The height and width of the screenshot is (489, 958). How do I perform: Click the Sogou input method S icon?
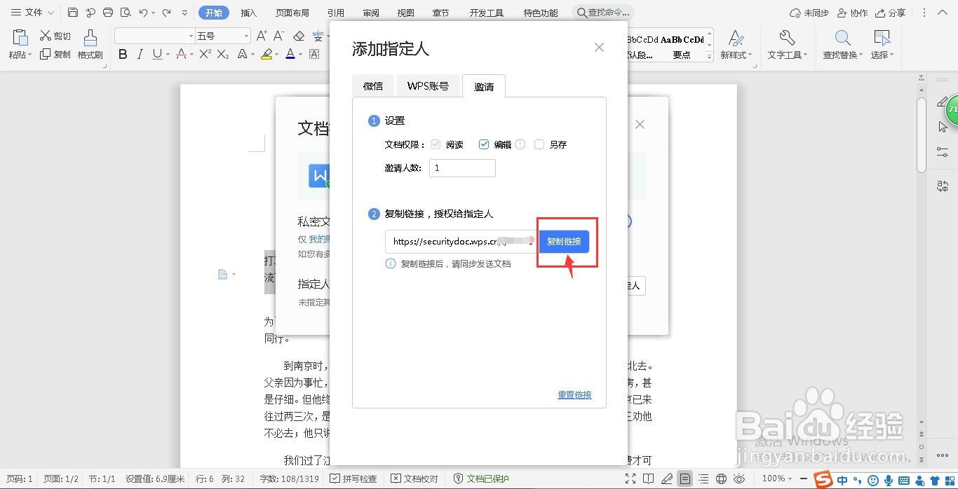click(x=823, y=480)
